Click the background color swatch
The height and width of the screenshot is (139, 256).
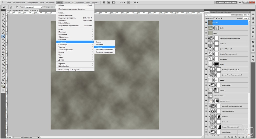(4, 87)
